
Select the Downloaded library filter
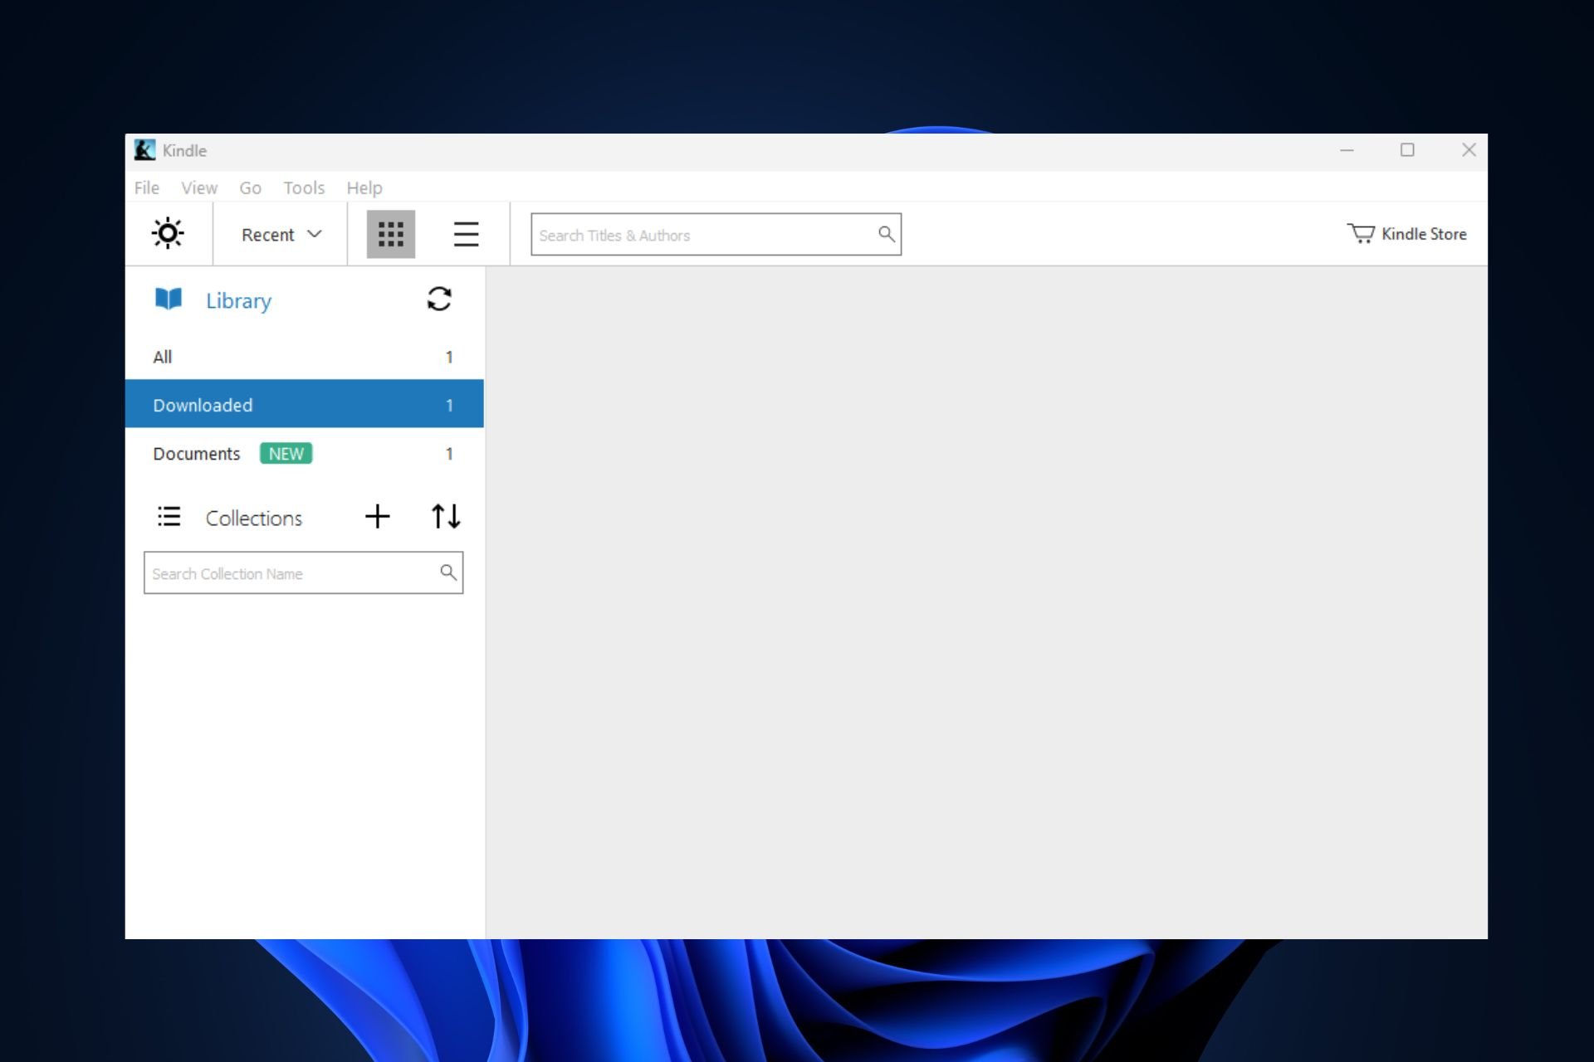pos(304,404)
